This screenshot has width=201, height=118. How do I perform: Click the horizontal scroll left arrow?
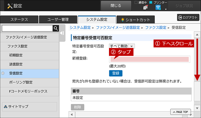click(72, 115)
